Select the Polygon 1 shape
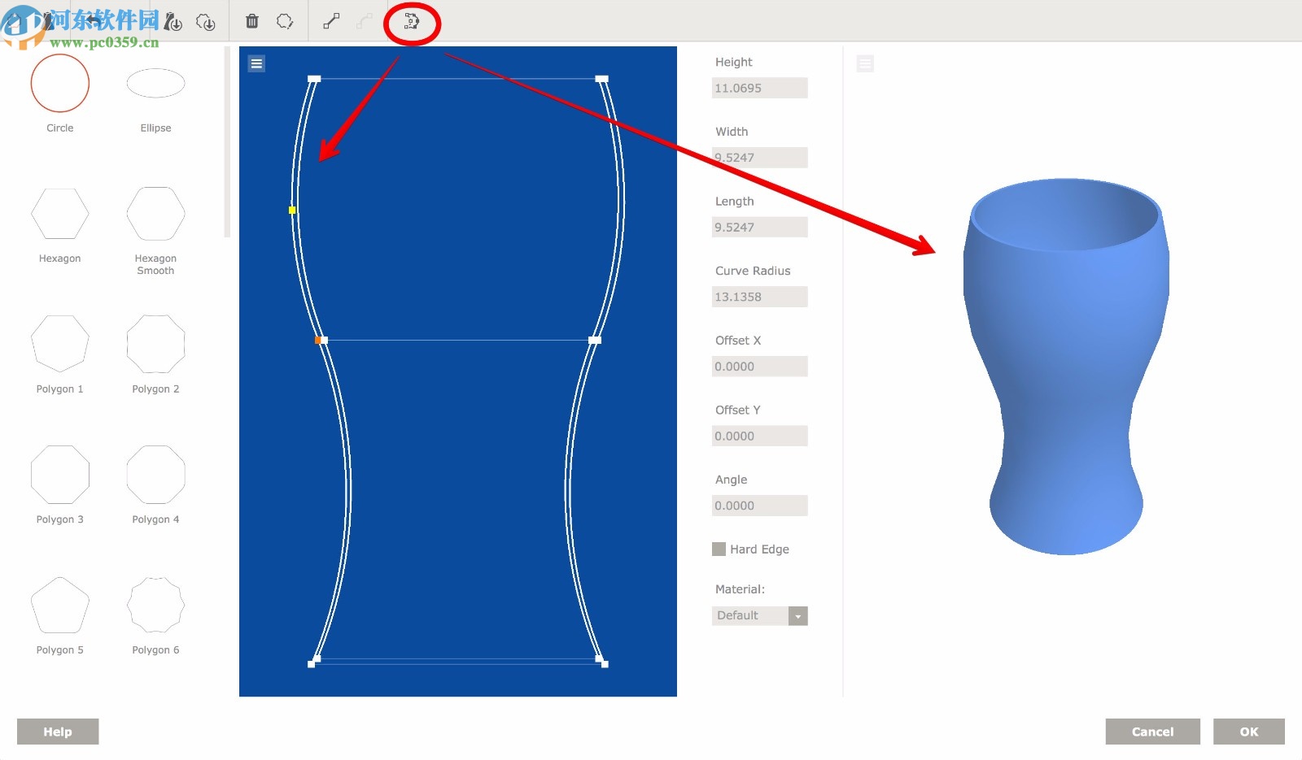The height and width of the screenshot is (760, 1302). (60, 344)
